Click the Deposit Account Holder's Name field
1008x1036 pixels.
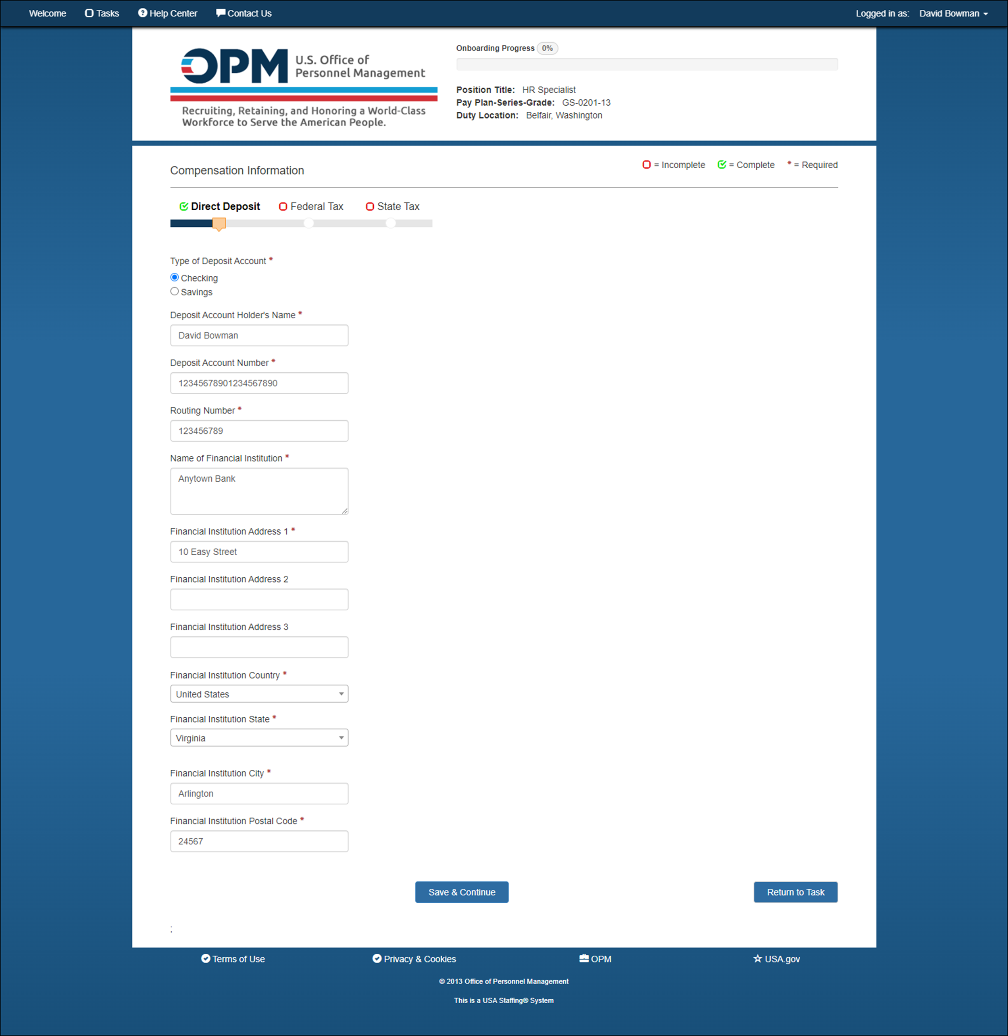tap(259, 335)
